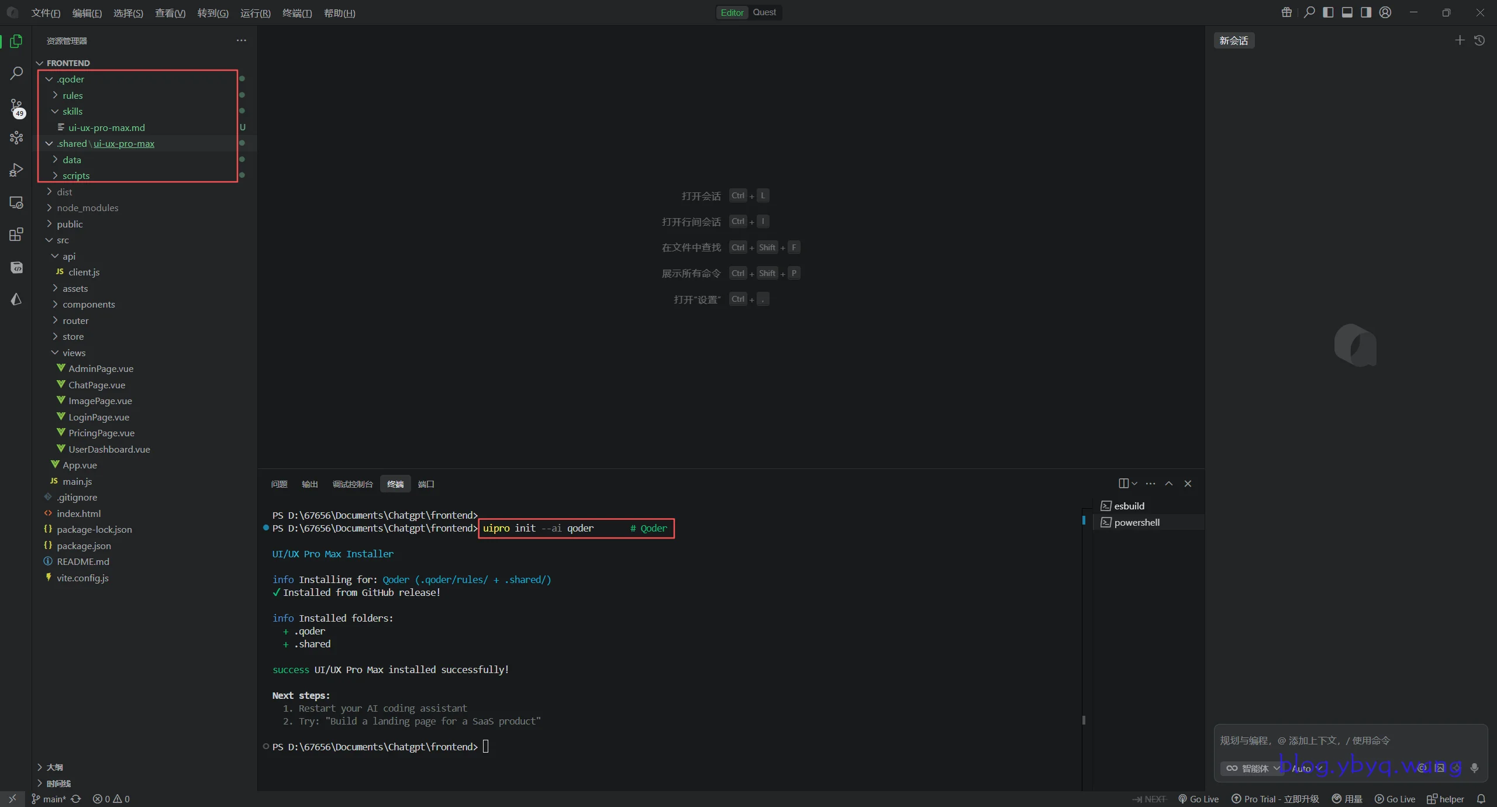1497x807 pixels.
Task: Open the 终端(T) menu
Action: click(x=297, y=13)
